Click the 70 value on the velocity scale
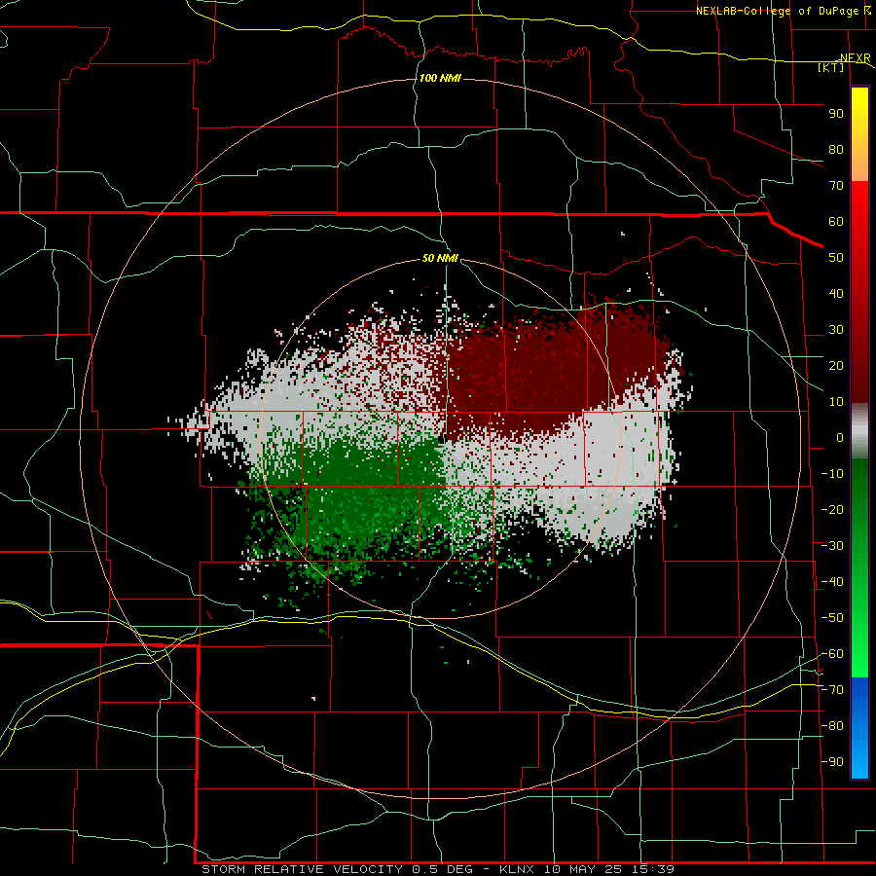876x876 pixels. point(836,186)
